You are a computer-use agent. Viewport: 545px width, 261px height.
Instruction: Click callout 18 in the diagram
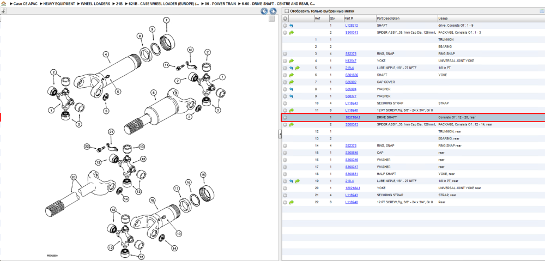(x=152, y=200)
